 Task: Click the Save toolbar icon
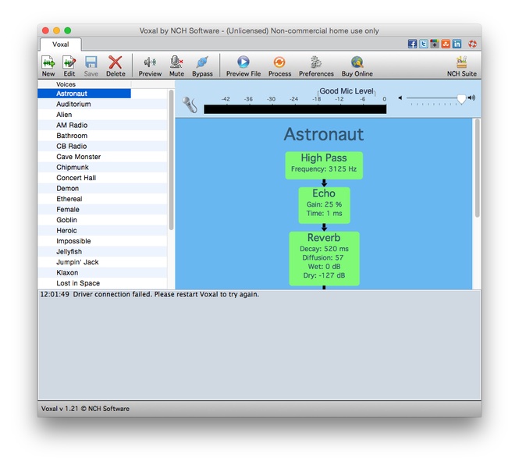pos(91,66)
